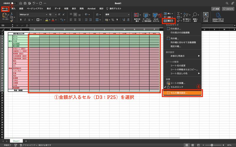This screenshot has width=236, height=147.
Task: Click the red font color A button
Action: pos(53,20)
